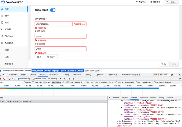
Task: Toggle the 安装路径设置 switch off
Action: point(53,10)
